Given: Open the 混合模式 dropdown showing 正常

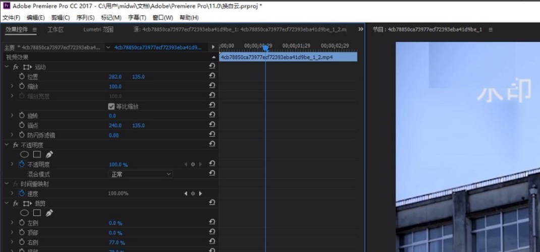Looking at the screenshot, I should (140, 174).
